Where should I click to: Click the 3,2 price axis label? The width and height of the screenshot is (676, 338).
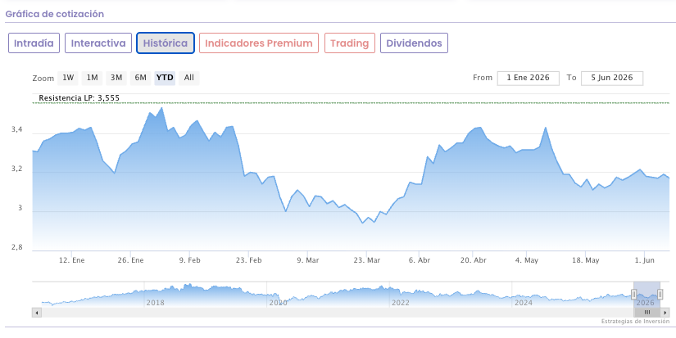[17, 169]
